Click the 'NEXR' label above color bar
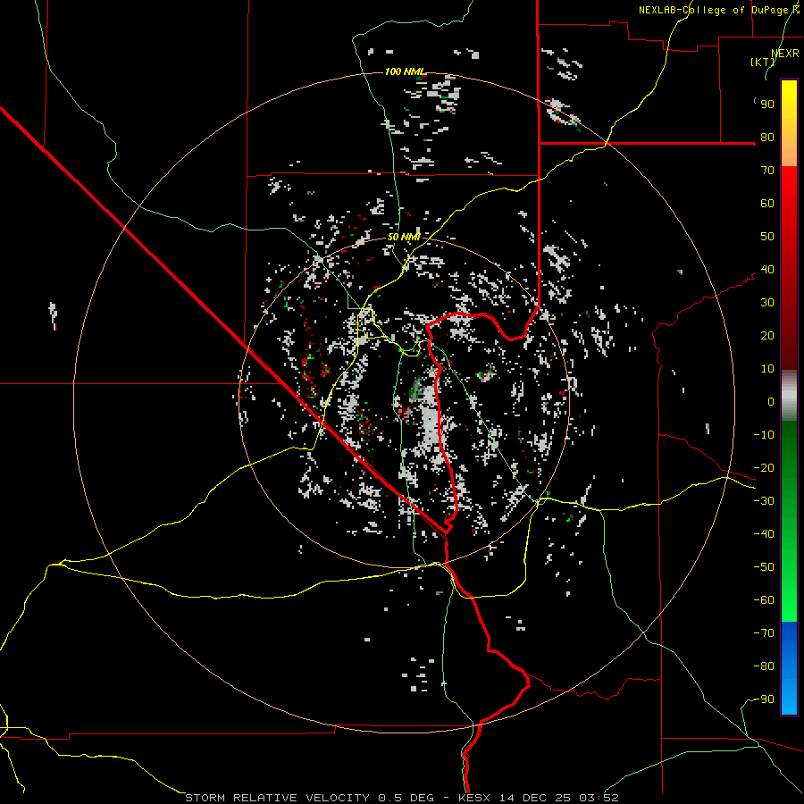The image size is (804, 804). click(x=785, y=54)
